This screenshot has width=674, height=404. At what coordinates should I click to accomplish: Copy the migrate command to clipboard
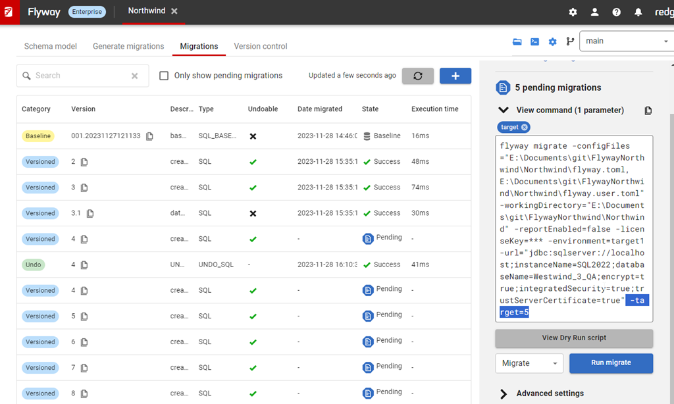point(648,111)
